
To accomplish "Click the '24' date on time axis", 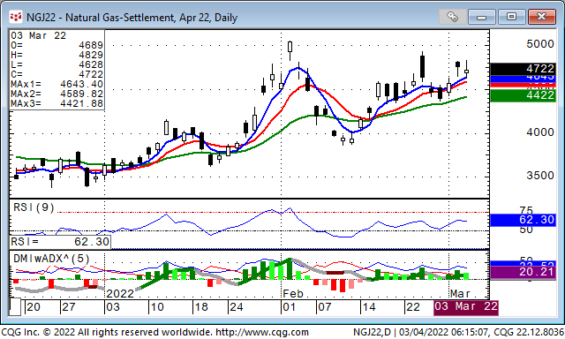I will tap(237, 307).
